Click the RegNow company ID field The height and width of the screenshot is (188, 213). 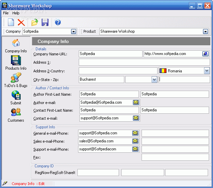[x=98, y=172]
